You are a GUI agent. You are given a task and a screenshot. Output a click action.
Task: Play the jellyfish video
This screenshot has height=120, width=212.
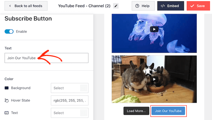coord(154,29)
